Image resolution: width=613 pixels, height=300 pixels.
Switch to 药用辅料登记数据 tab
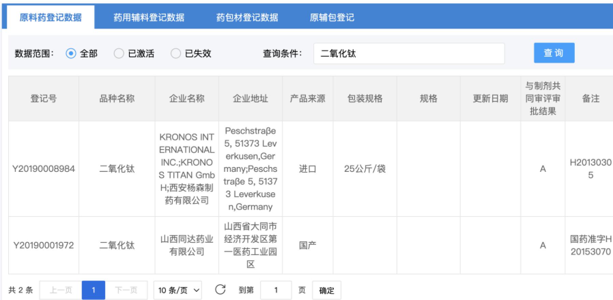[149, 17]
